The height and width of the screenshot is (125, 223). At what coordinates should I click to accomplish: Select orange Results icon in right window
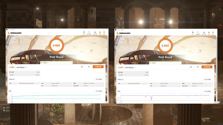coord(209,33)
